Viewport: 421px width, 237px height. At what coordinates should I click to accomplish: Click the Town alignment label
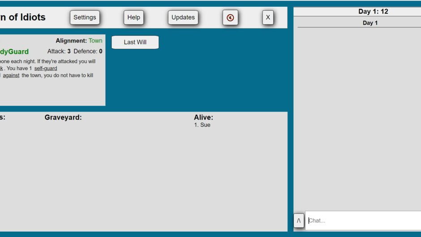click(x=95, y=41)
